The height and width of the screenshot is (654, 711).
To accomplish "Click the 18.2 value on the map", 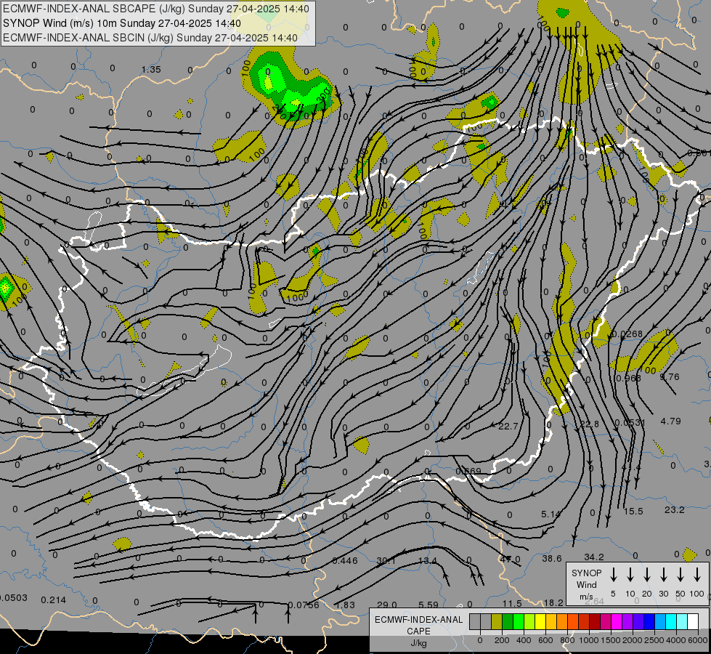I will pos(553,602).
